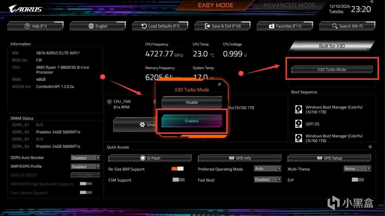Screen dimensions: 385x216
Task: Click the DDR5_B1 N/A entry
Action: (x=40, y=139)
